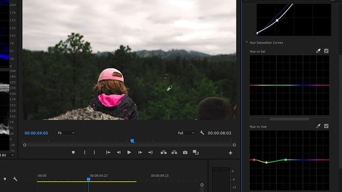Select the orange Hue vs Hue point

coord(254,160)
